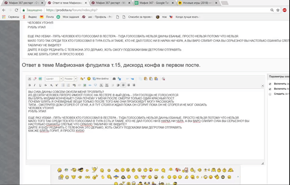Screen dimensions: 290x185
Task: Open the Почта bookmark
Action: (x=47, y=17)
